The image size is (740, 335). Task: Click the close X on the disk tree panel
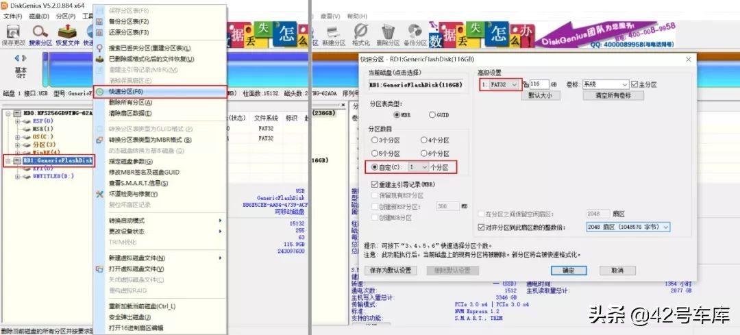[343, 106]
